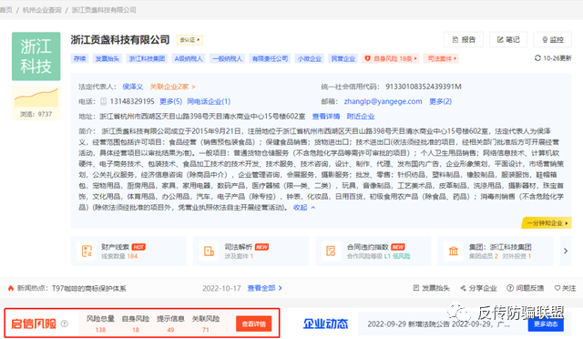The image size is (583, 339).
Task: Go to 杭州企业查询 breadcrumb
Action: 42,10
